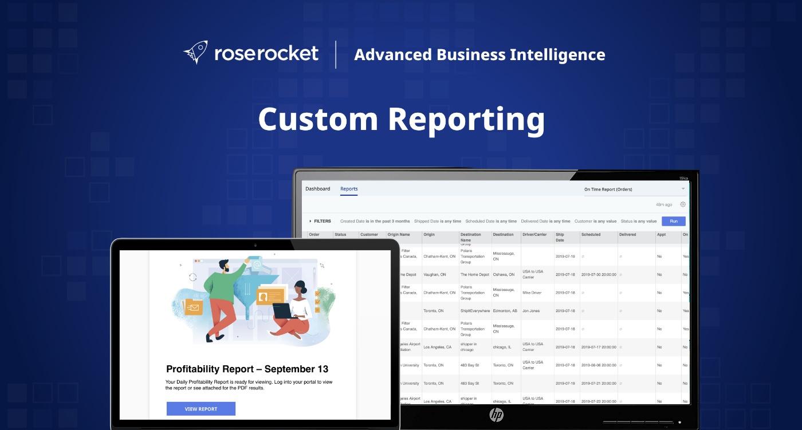Click the Oshawa, ON destination cell
The image size is (802, 430).
pyautogui.click(x=504, y=275)
